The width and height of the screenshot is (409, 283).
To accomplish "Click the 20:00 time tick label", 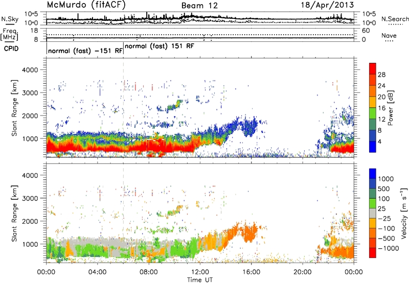I will point(302,272).
